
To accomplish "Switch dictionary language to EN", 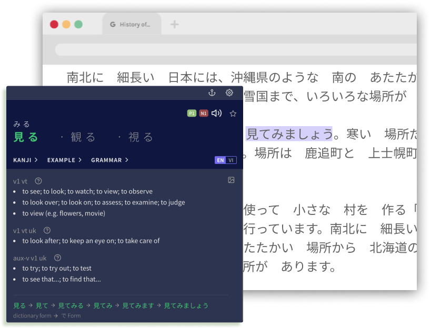I will 220,160.
